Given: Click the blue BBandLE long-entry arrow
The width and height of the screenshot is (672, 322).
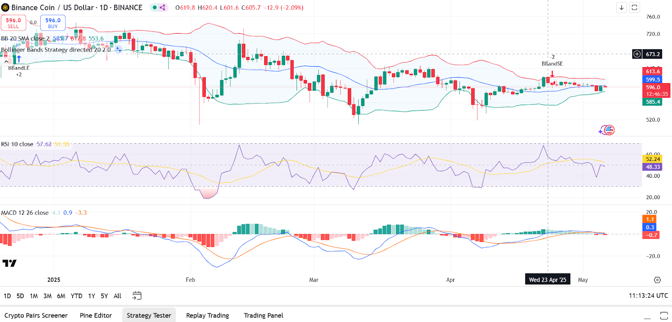Looking at the screenshot, I should (18, 59).
